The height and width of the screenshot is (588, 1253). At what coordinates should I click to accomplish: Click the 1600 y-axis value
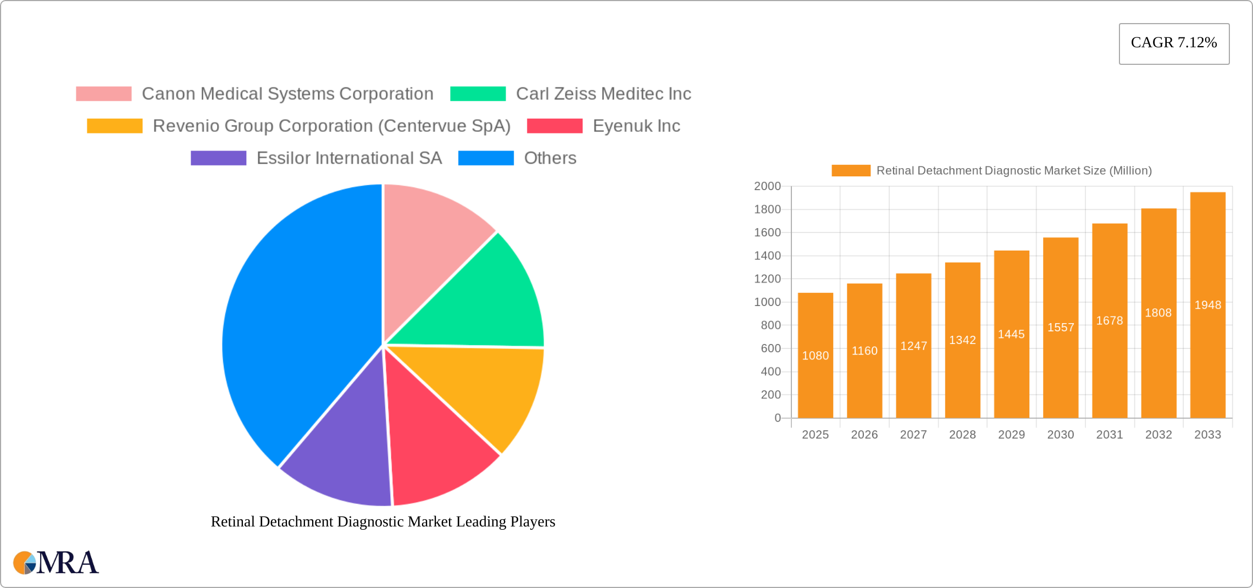click(768, 232)
